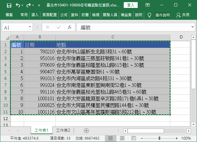
Task: Select column C header
Action: point(113,37)
